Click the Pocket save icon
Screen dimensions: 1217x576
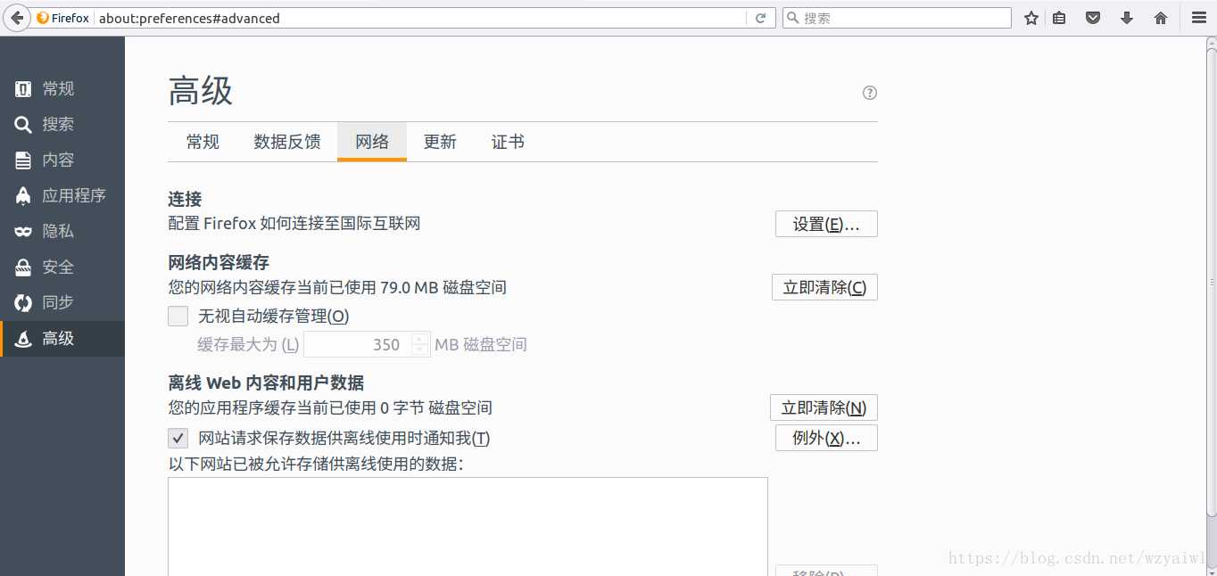(1092, 17)
